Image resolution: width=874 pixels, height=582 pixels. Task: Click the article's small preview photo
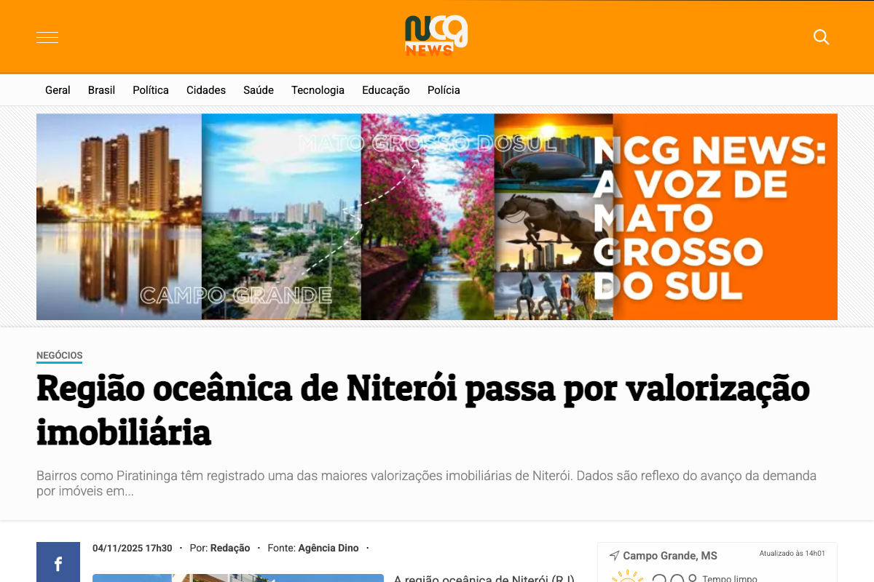pos(237,578)
